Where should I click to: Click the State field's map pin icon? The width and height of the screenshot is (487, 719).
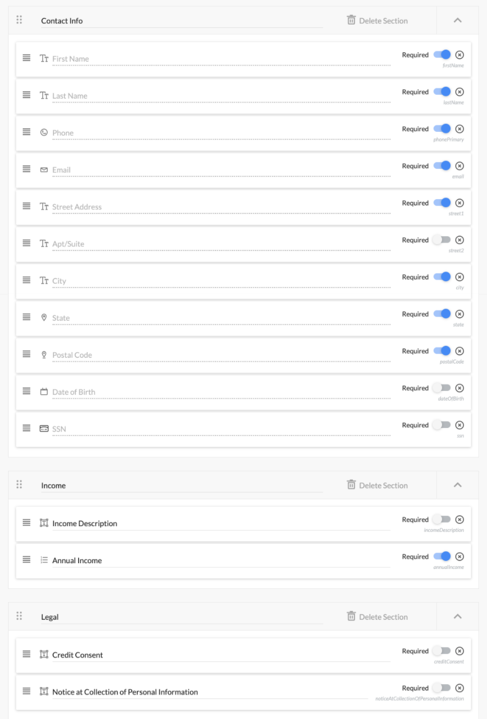tap(44, 318)
